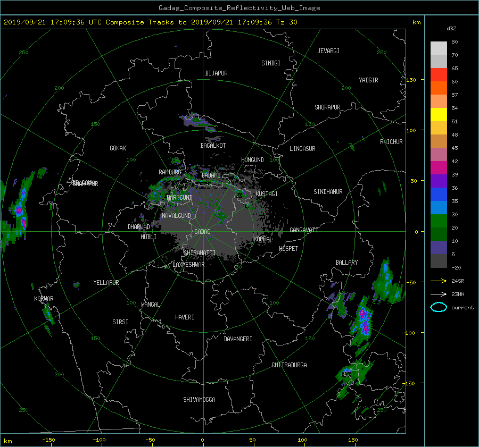The height and width of the screenshot is (447, 479).
Task: Click the dark gray -20 dBZ swatch
Action: point(439,260)
